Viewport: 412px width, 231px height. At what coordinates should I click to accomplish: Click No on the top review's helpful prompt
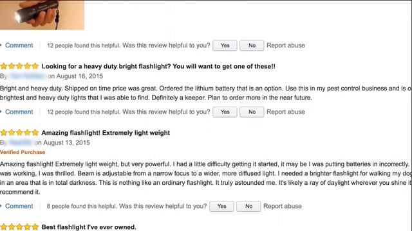click(x=252, y=46)
